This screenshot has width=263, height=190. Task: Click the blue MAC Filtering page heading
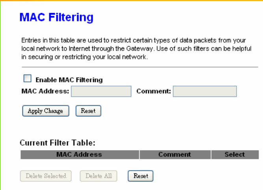click(56, 17)
